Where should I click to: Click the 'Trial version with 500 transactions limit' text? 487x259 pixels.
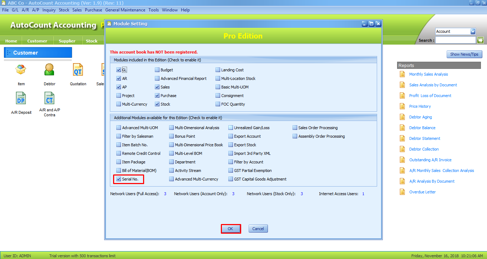point(82,256)
